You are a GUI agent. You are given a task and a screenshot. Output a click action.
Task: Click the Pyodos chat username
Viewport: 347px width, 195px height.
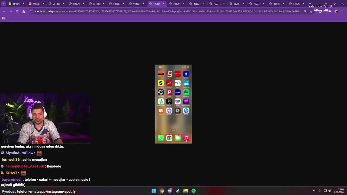pyautogui.click(x=8, y=191)
